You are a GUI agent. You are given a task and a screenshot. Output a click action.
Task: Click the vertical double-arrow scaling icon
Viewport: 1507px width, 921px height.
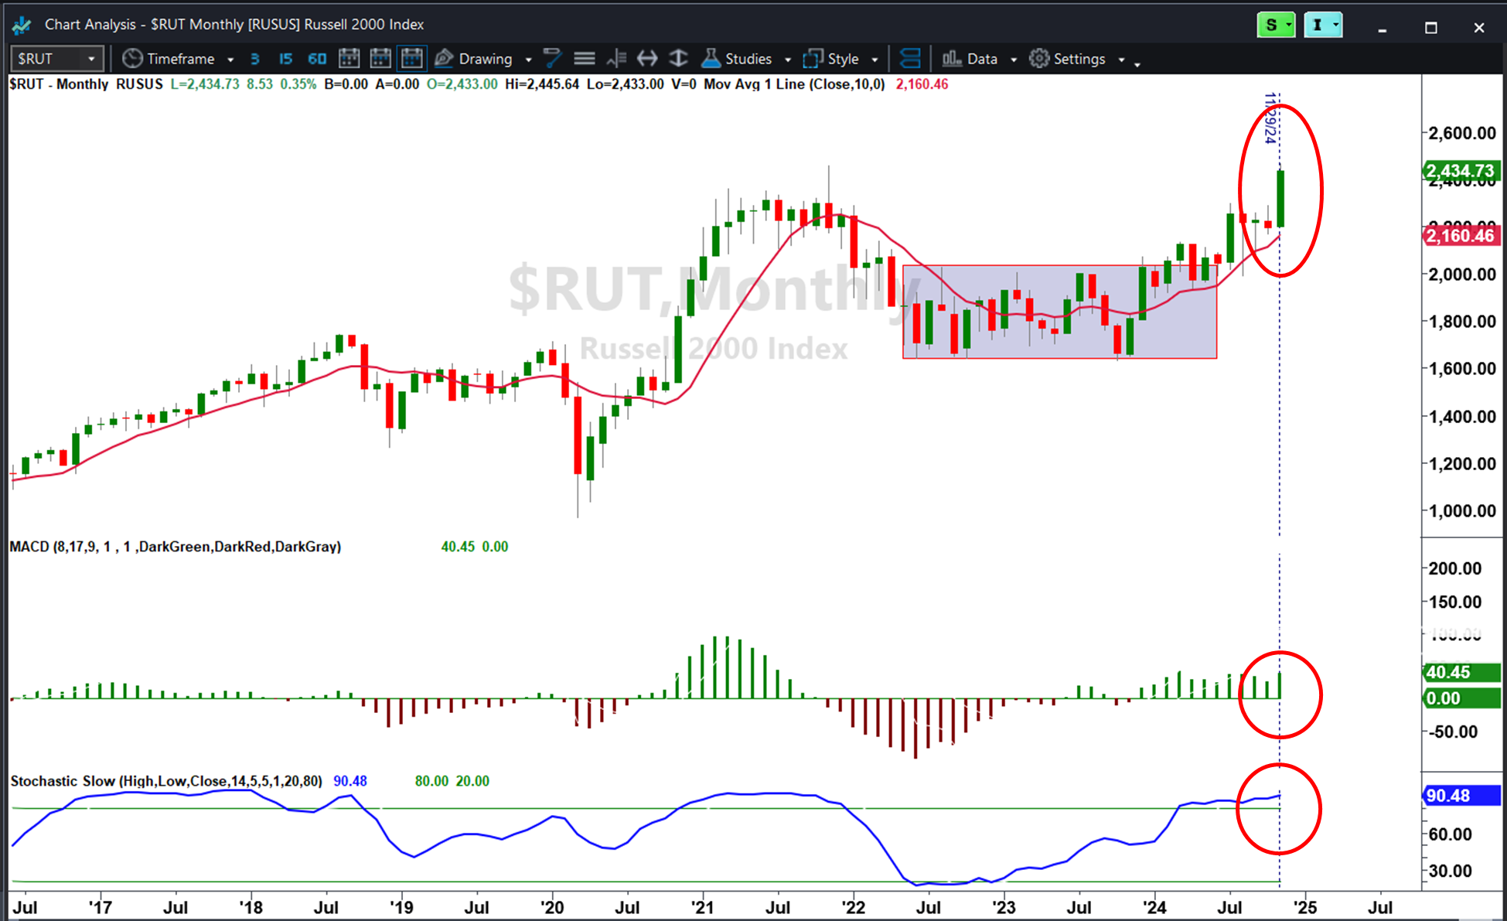point(678,59)
